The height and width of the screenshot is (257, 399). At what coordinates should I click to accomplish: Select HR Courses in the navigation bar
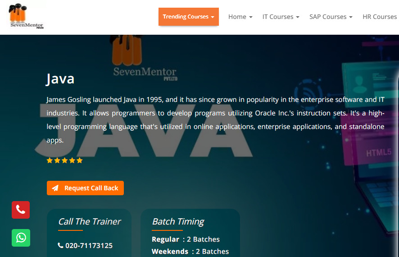click(380, 17)
